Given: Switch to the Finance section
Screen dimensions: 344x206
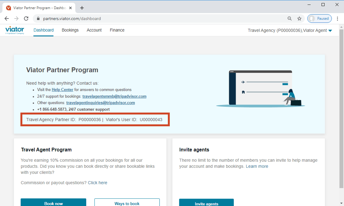Looking at the screenshot, I should pos(117,30).
